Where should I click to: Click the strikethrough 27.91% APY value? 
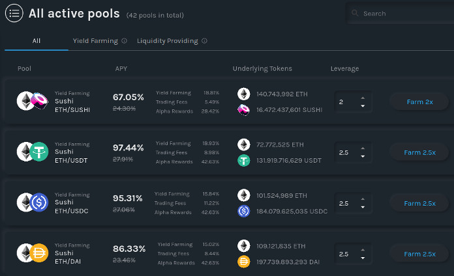click(x=123, y=159)
